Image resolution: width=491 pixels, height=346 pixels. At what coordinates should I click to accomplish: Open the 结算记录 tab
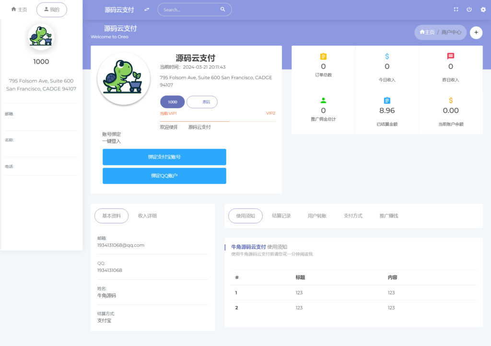(x=281, y=215)
